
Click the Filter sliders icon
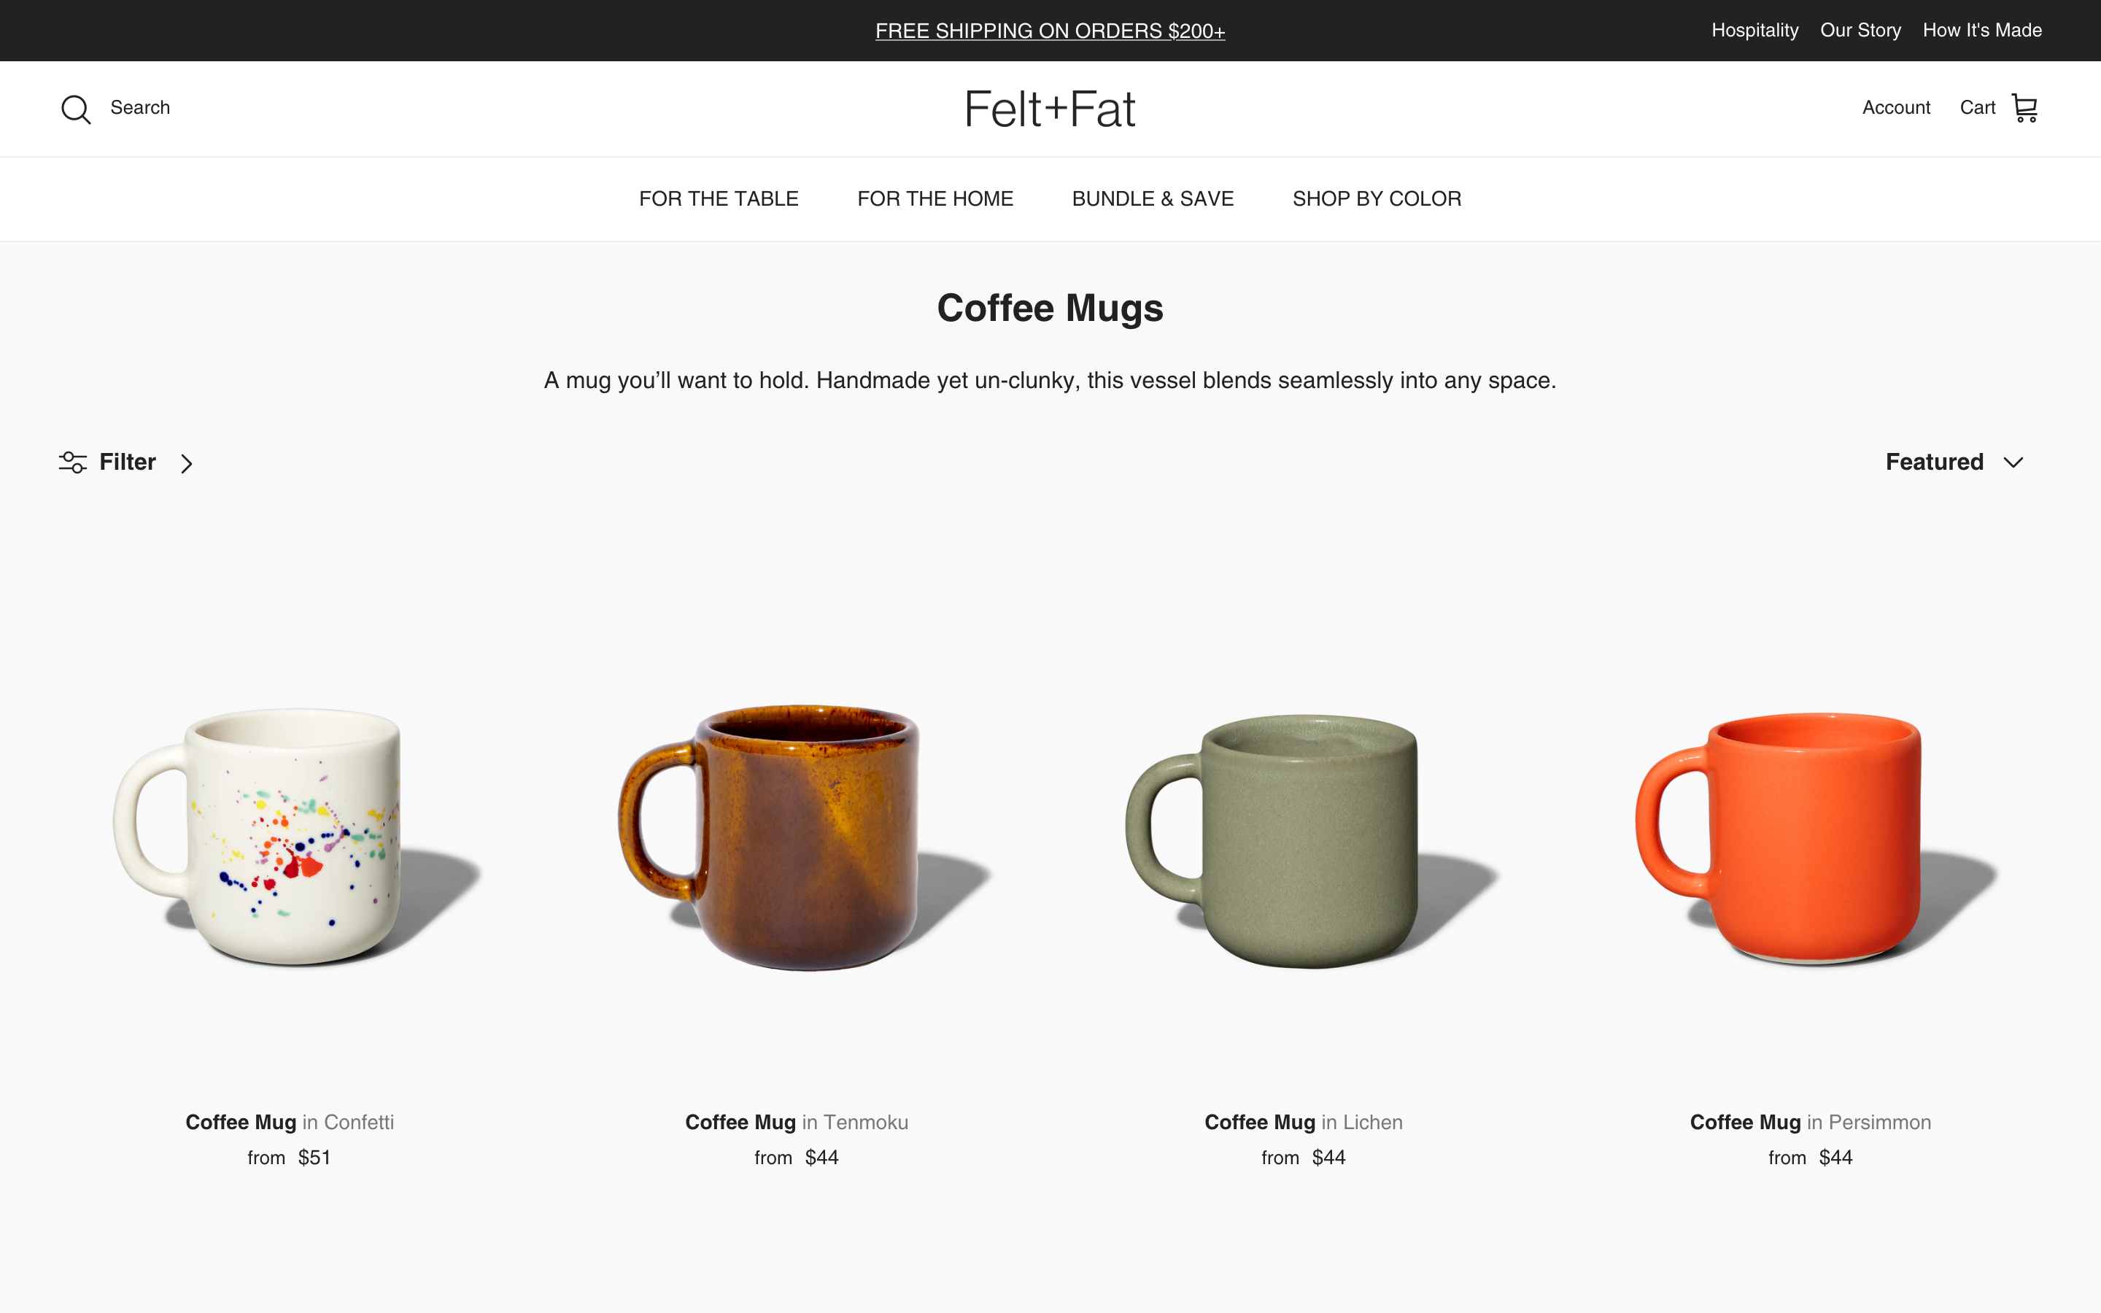coord(72,462)
